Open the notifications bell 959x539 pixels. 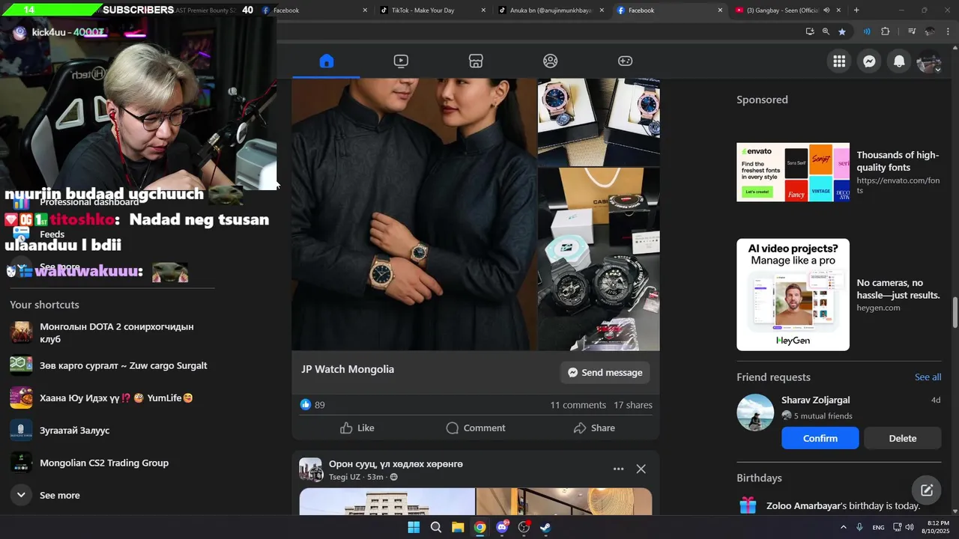tap(899, 61)
